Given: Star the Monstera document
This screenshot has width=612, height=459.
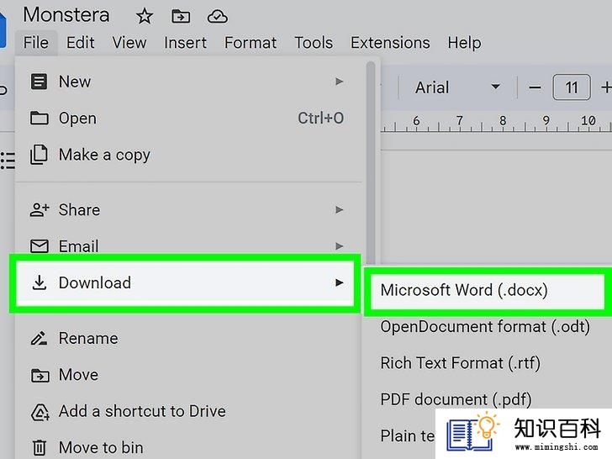Looking at the screenshot, I should click(x=144, y=17).
